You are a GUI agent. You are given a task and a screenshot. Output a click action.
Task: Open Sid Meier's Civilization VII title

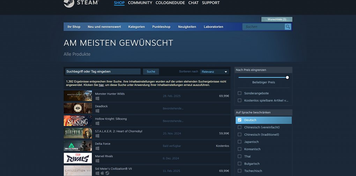tap(113, 169)
